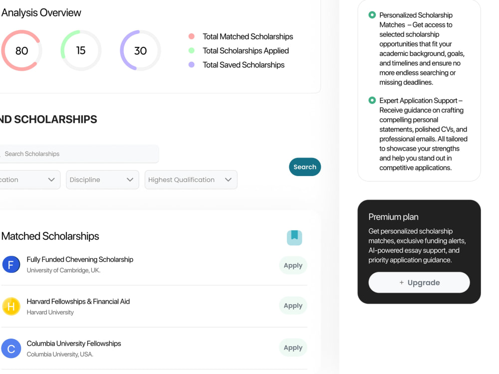499x374 pixels.
Task: Click green bullet beside Expert Application Support
Action: tap(372, 101)
